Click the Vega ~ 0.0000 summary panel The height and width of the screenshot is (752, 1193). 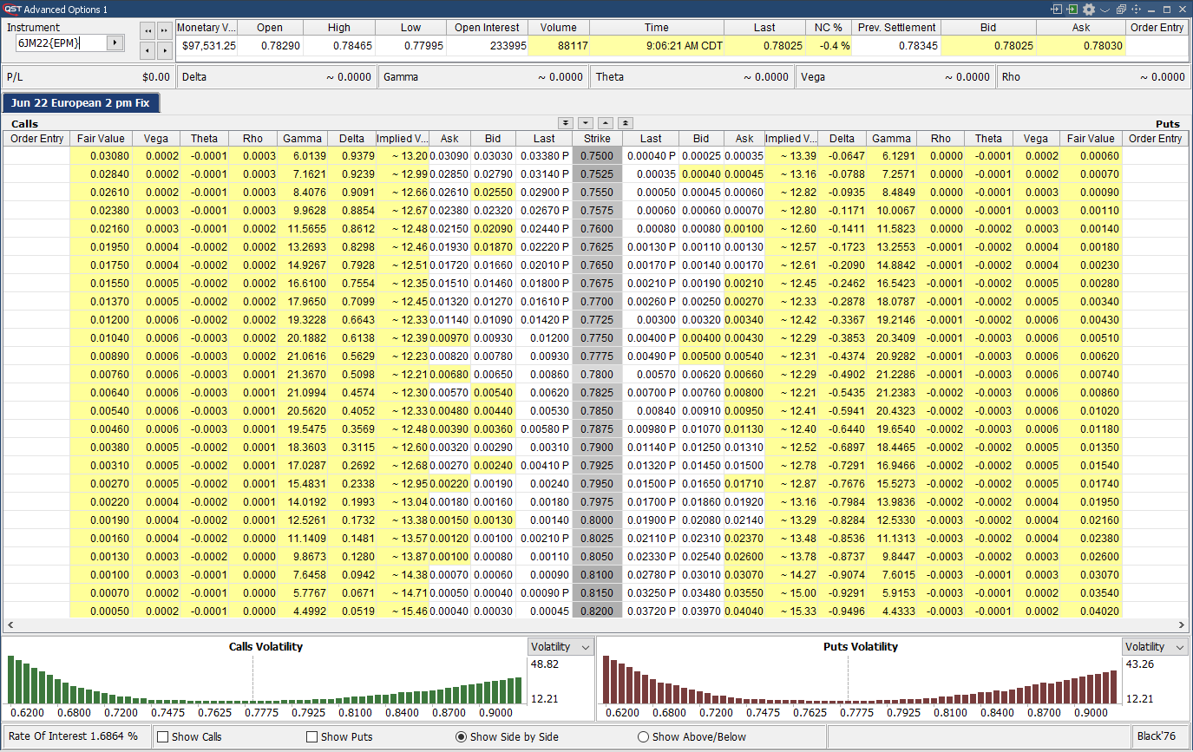[895, 76]
